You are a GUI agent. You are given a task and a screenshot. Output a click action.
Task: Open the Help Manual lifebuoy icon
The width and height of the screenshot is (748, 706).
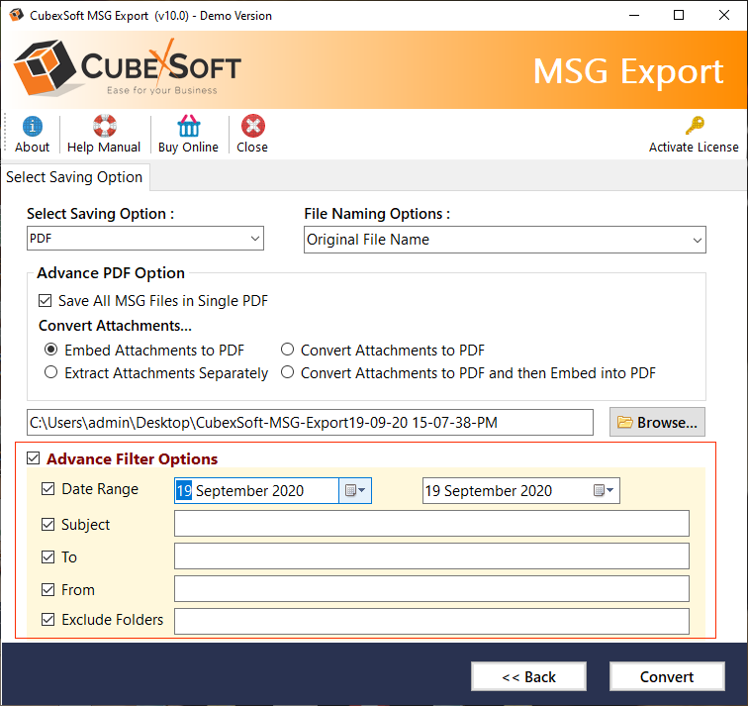pos(105,126)
